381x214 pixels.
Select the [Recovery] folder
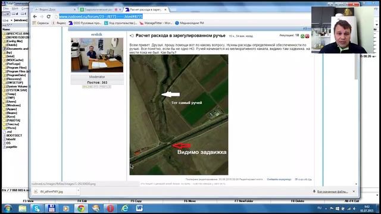[x=14, y=79]
